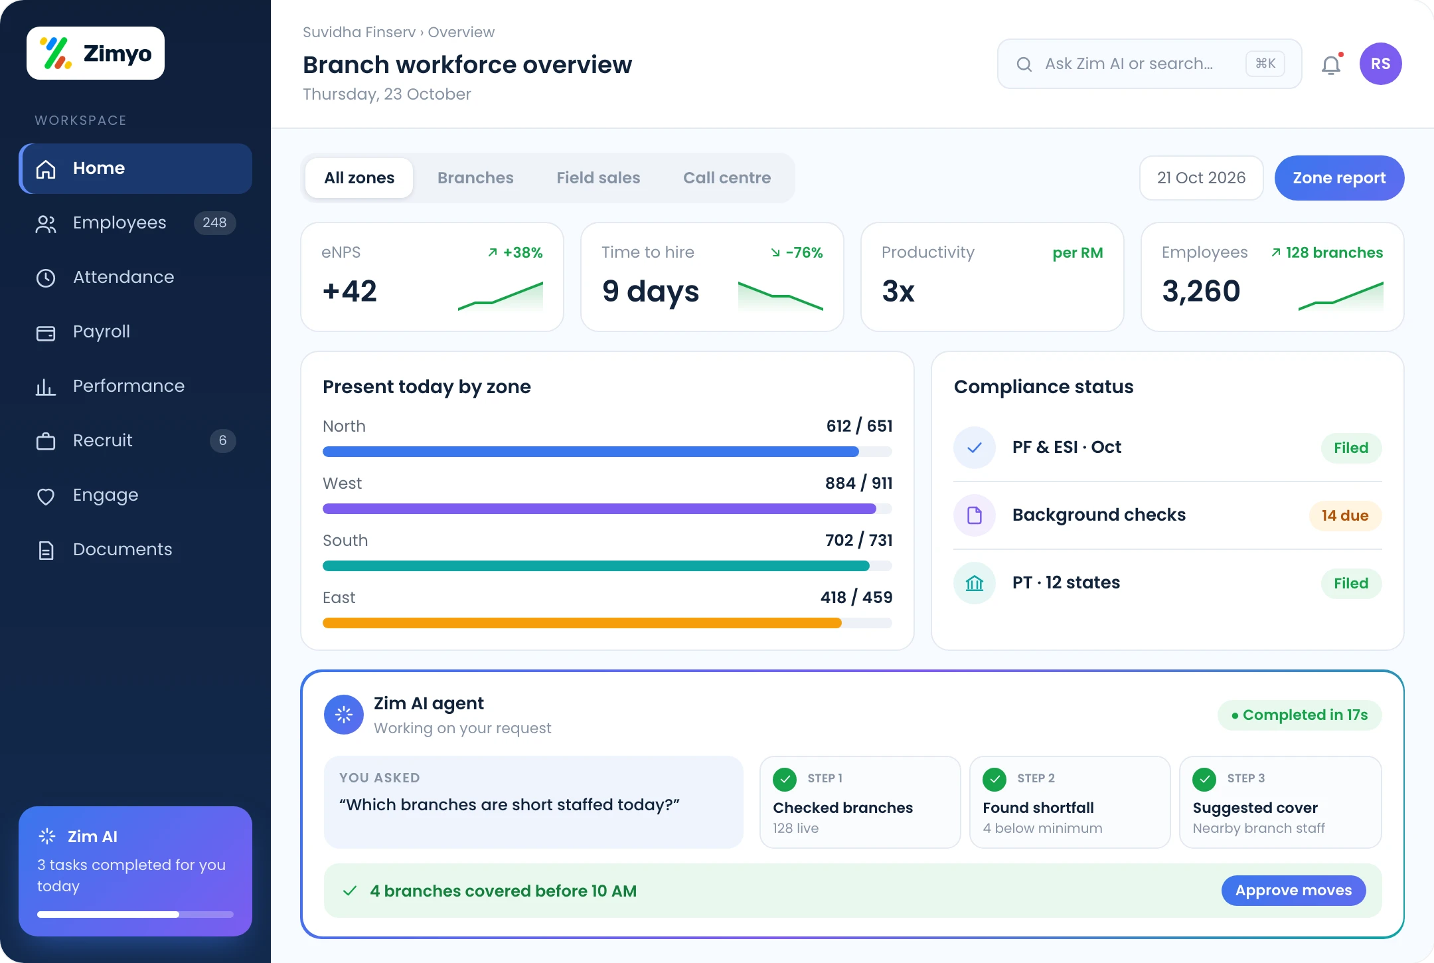Switch to the Field sales tab
1434x963 pixels.
coord(598,178)
